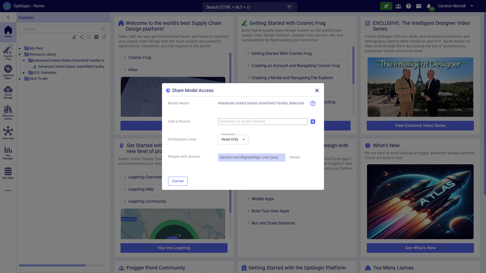Select the Sent To Me folder

point(38,79)
